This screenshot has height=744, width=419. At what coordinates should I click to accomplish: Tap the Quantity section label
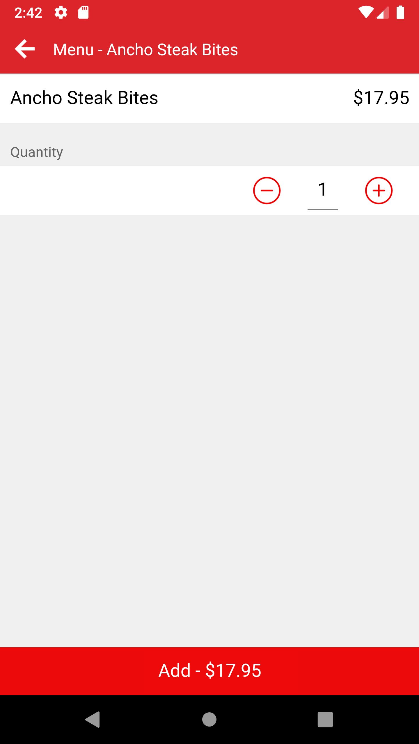(37, 152)
